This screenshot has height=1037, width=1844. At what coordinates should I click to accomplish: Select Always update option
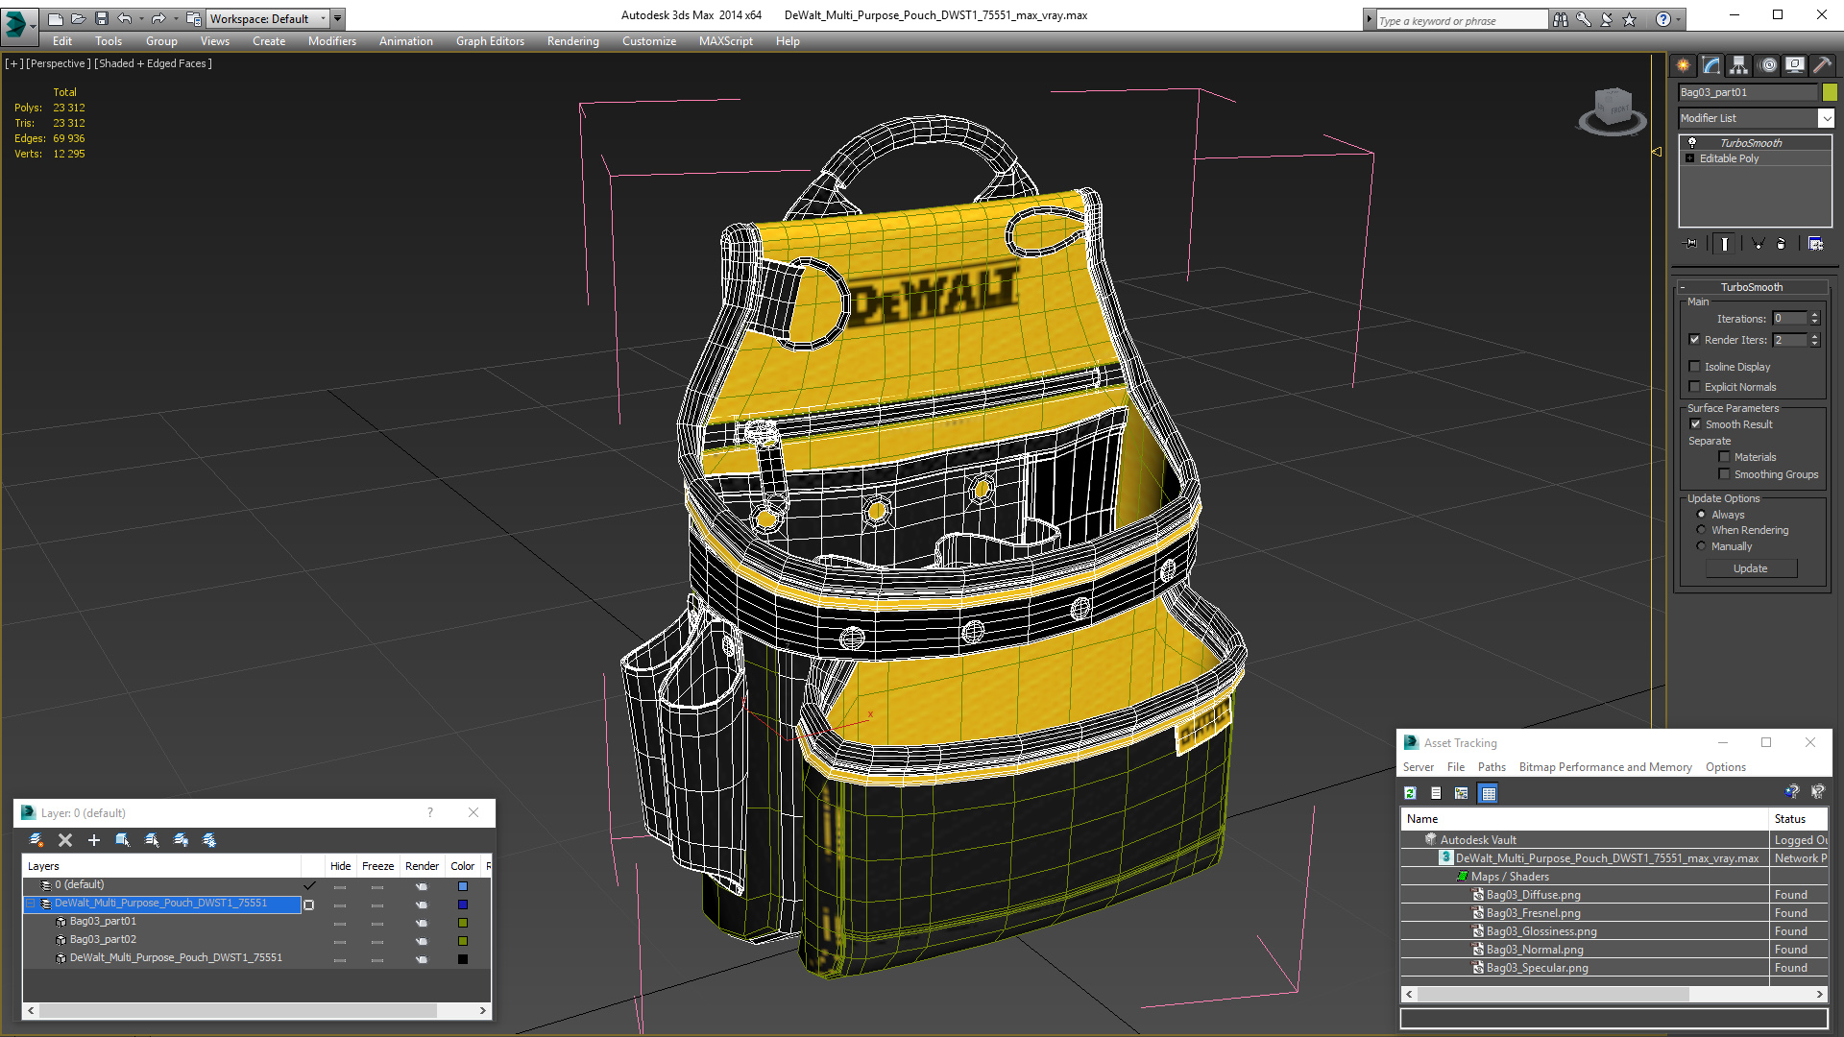pos(1702,515)
